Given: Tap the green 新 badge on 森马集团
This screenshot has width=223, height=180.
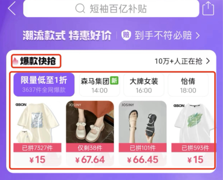Looking at the screenshot, I should (x=114, y=81).
